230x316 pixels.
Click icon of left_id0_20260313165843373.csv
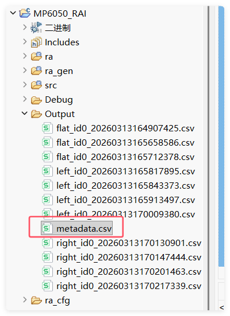tap(47, 185)
